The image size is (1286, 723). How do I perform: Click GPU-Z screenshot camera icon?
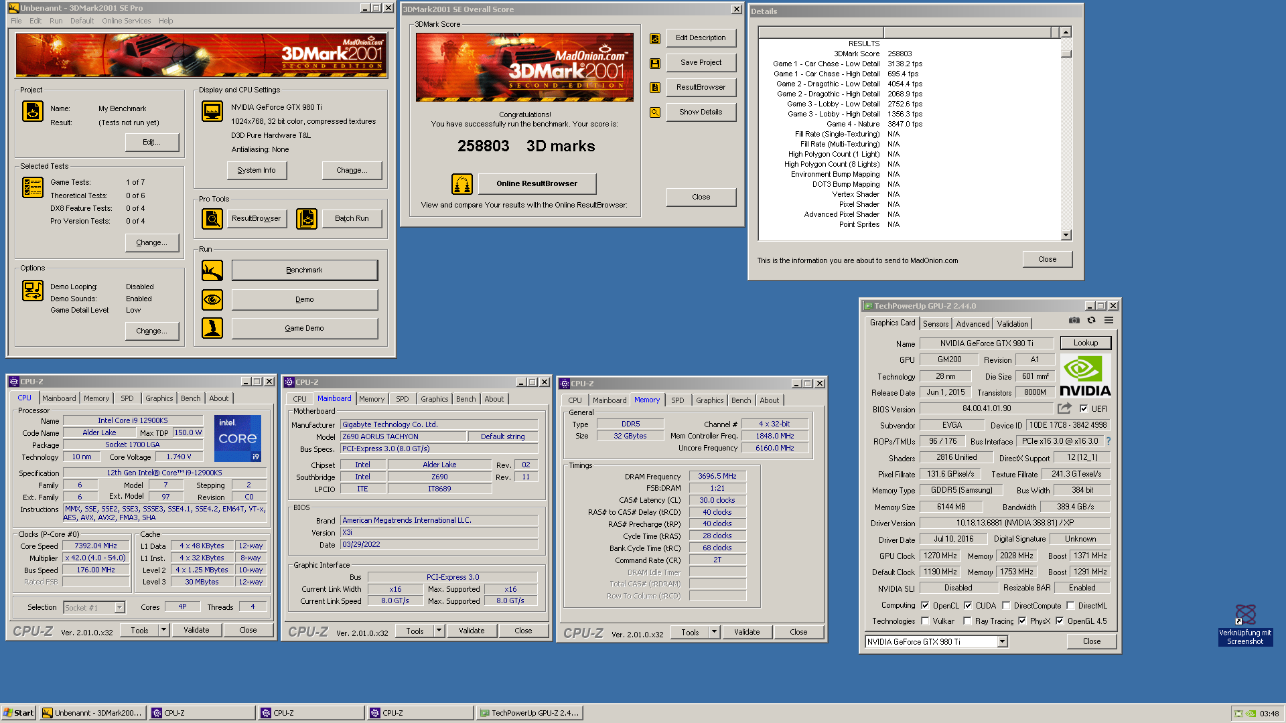(1074, 321)
